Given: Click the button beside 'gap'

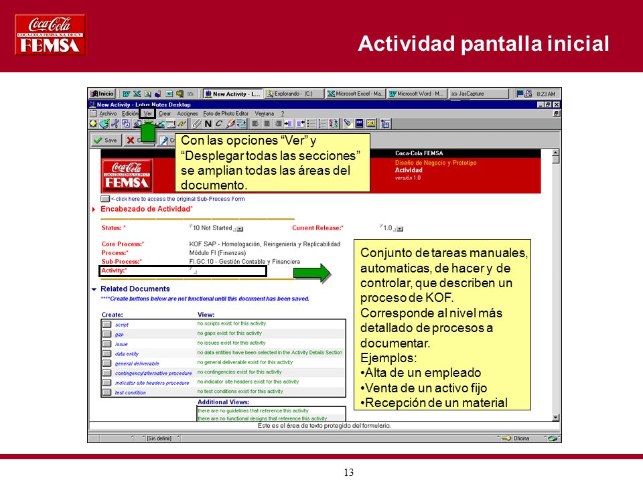Looking at the screenshot, I should click(x=106, y=335).
